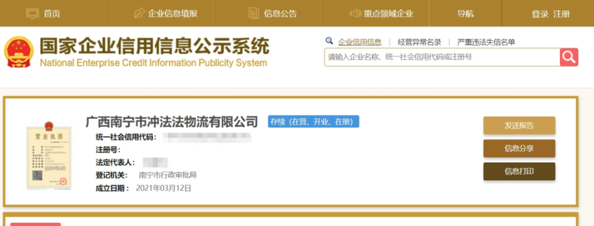Viewport: 594px width, 226px height.
Task: Open 重点领域企业 menu item
Action: pos(389,14)
